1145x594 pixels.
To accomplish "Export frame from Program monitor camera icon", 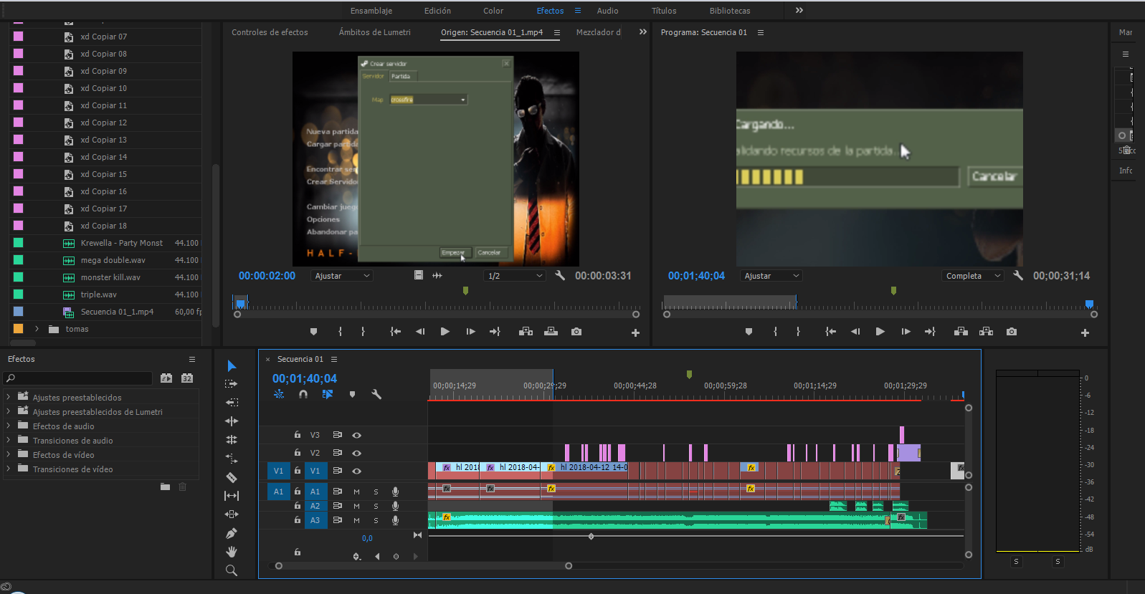I will 1012,332.
